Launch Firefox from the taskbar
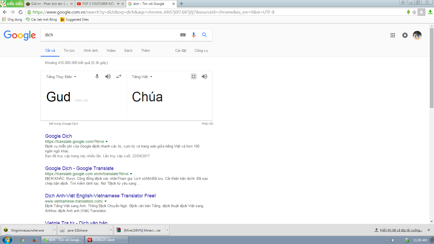The height and width of the screenshot is (244, 434). pos(34,240)
